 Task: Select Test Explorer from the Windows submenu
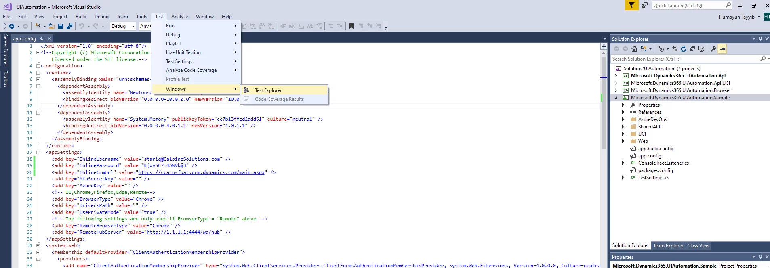pos(284,90)
